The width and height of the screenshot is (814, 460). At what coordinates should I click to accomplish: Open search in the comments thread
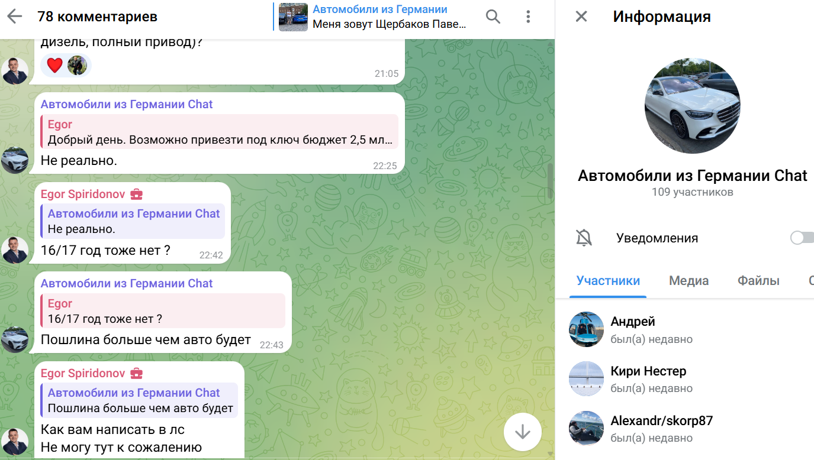coord(493,17)
